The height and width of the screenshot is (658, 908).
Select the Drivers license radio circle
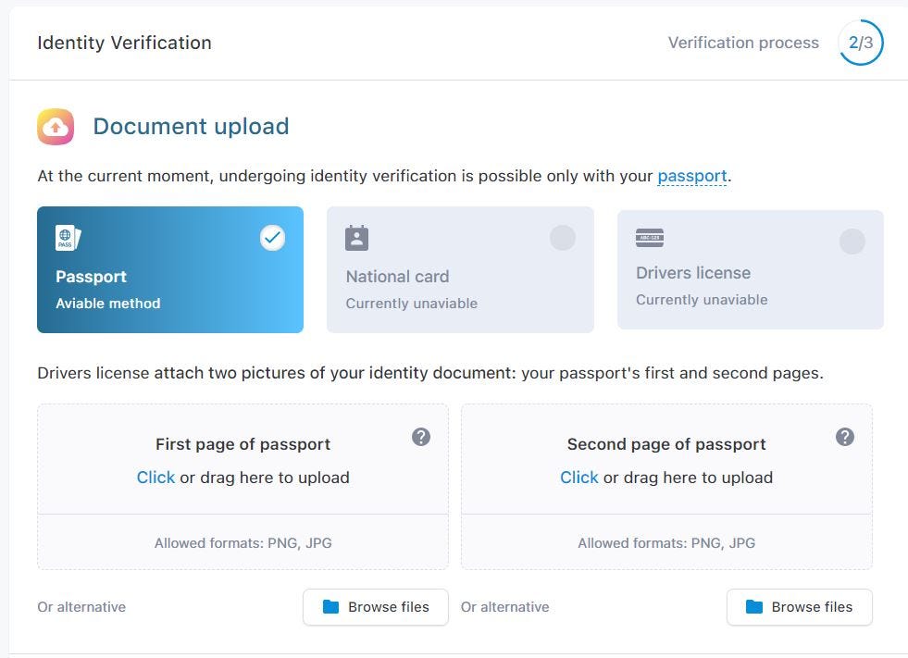tap(852, 241)
